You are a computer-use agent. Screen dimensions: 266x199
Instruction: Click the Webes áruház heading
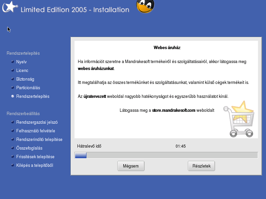(x=167, y=47)
